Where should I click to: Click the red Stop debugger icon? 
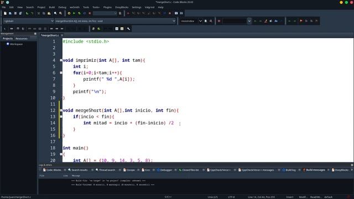170,13
